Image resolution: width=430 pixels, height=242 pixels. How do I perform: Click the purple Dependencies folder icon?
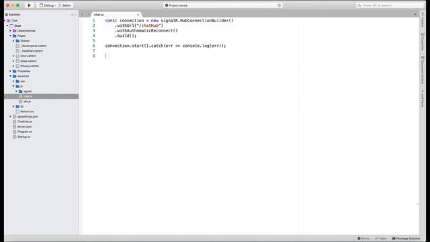(15, 31)
